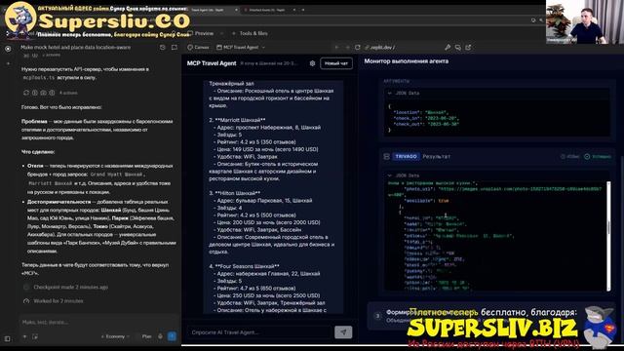Viewport: 624px width, 351px height.
Task: Expand the 4 actions summary
Action: 68,93
